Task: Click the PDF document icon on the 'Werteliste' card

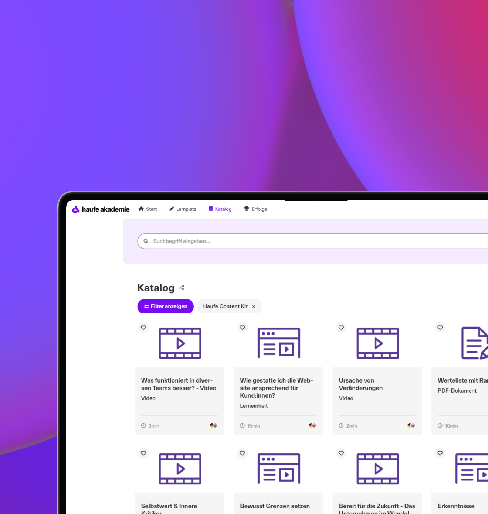Action: (474, 343)
